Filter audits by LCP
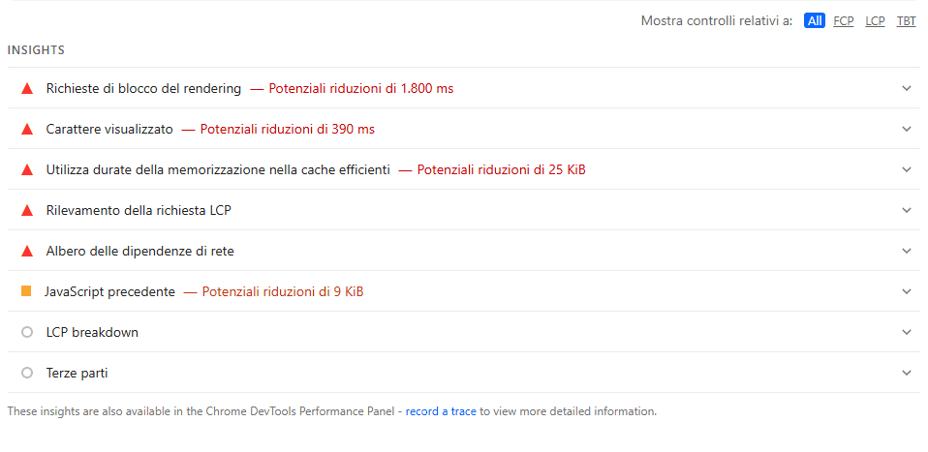Image resolution: width=928 pixels, height=452 pixels. coord(875,20)
